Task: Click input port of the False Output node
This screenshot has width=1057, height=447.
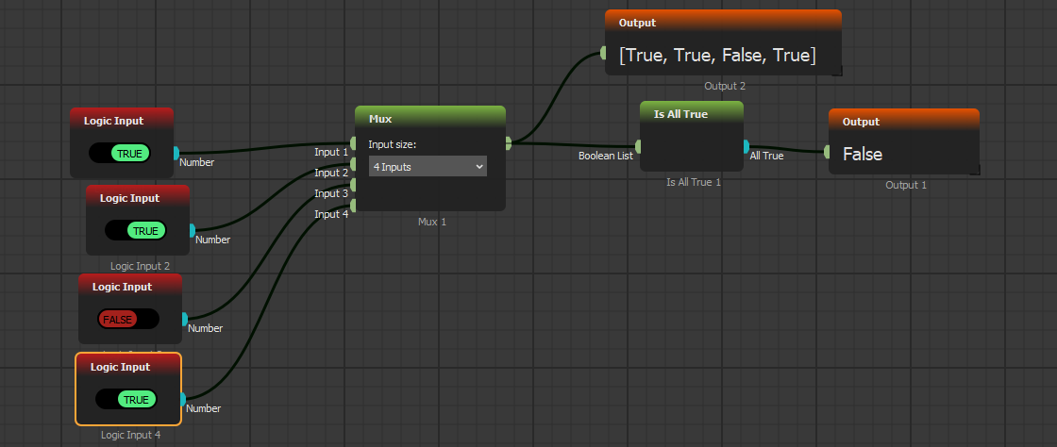Action: point(828,151)
